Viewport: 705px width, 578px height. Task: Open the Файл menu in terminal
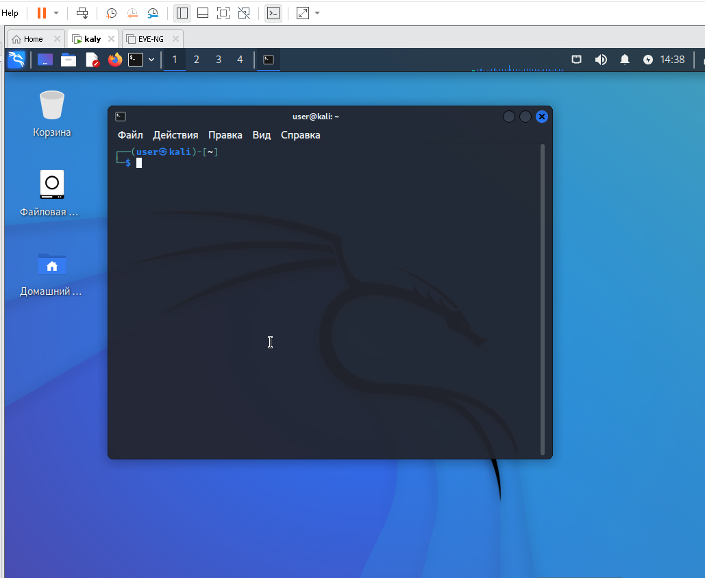tap(130, 135)
